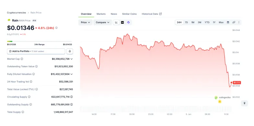Screen dimensions: 254x126
Task: Click the chart link icon
Action: [234, 22]
